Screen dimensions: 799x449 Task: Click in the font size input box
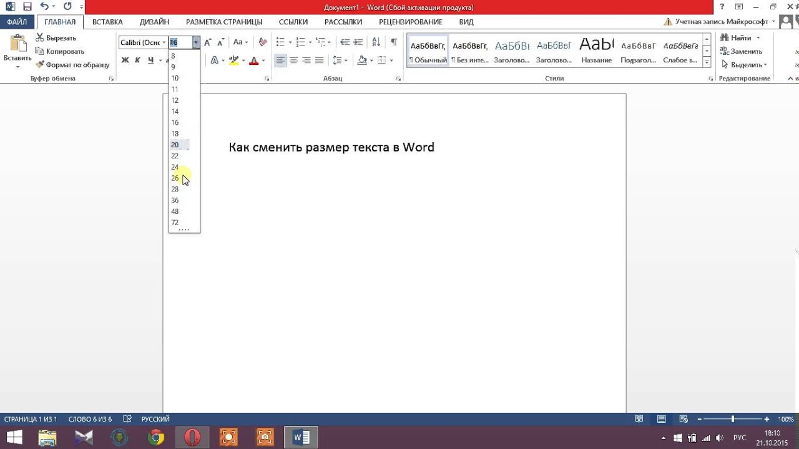click(x=180, y=42)
